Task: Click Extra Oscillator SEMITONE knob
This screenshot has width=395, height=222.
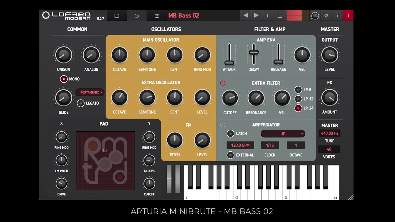Action: pos(147,98)
